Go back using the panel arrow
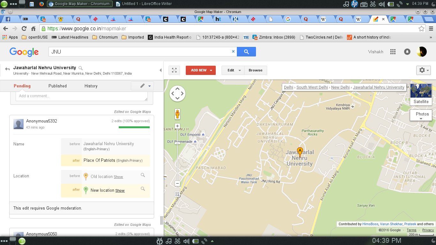 [x=7, y=69]
